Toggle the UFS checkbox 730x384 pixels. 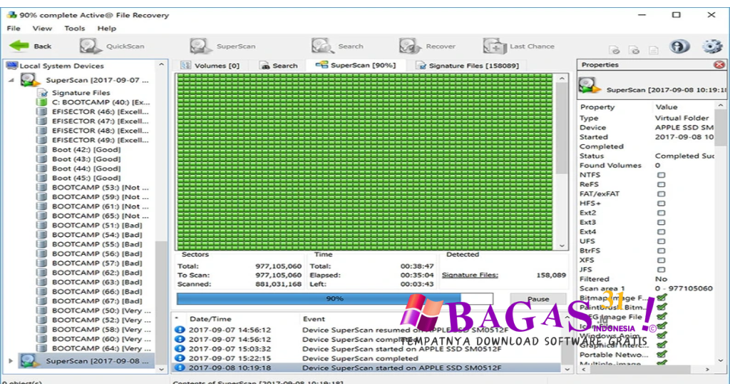click(x=661, y=241)
